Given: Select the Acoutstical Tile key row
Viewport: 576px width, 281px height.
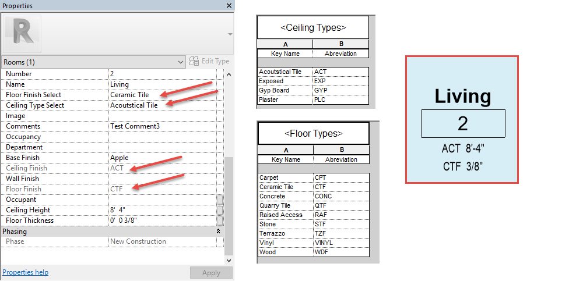Looking at the screenshot, I should coord(313,72).
